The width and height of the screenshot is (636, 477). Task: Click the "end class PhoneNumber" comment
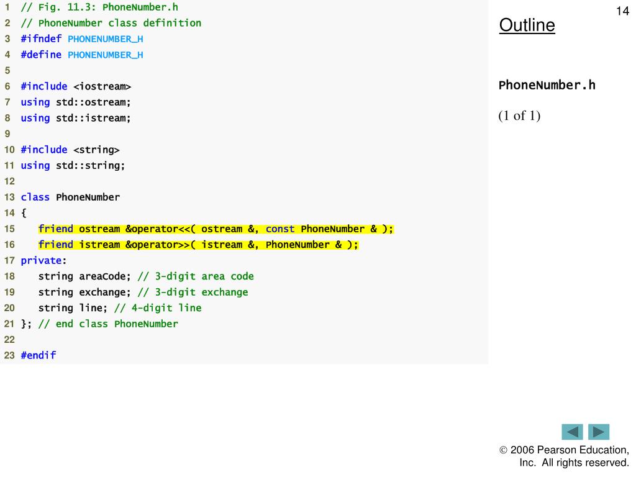(x=108, y=324)
